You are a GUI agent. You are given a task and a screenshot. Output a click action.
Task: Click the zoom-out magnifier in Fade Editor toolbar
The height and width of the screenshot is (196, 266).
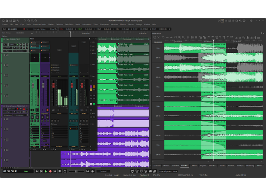pyautogui.click(x=184, y=37)
